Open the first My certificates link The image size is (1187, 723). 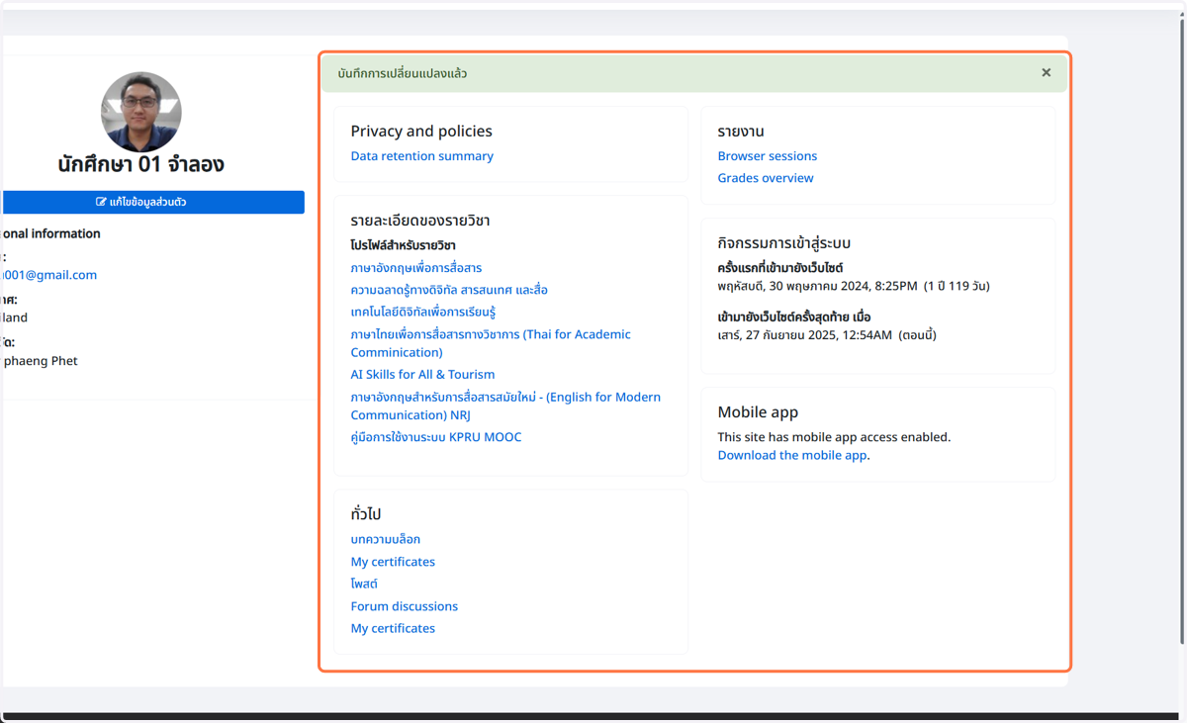click(393, 562)
